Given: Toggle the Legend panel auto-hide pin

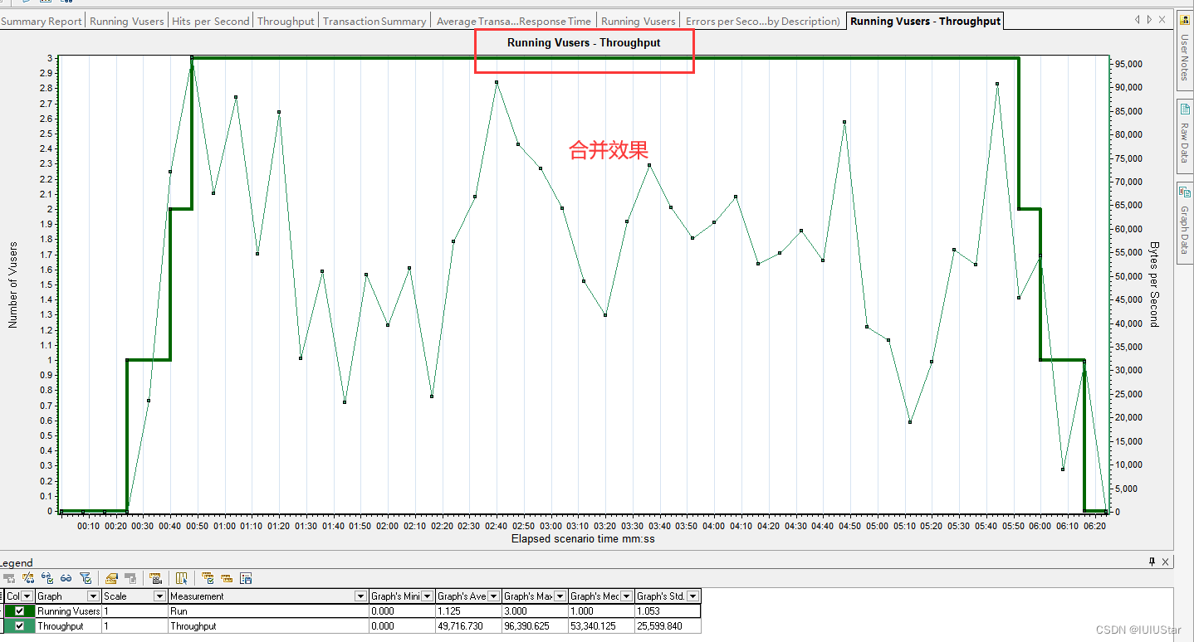Looking at the screenshot, I should [1153, 562].
